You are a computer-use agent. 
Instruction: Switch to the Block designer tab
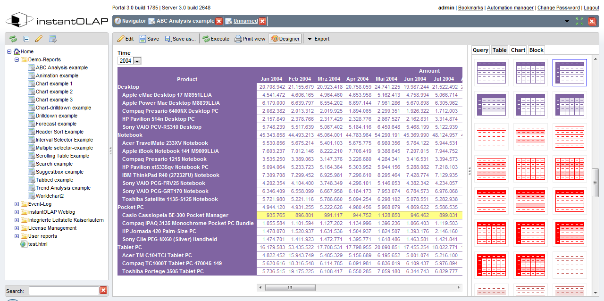(537, 50)
